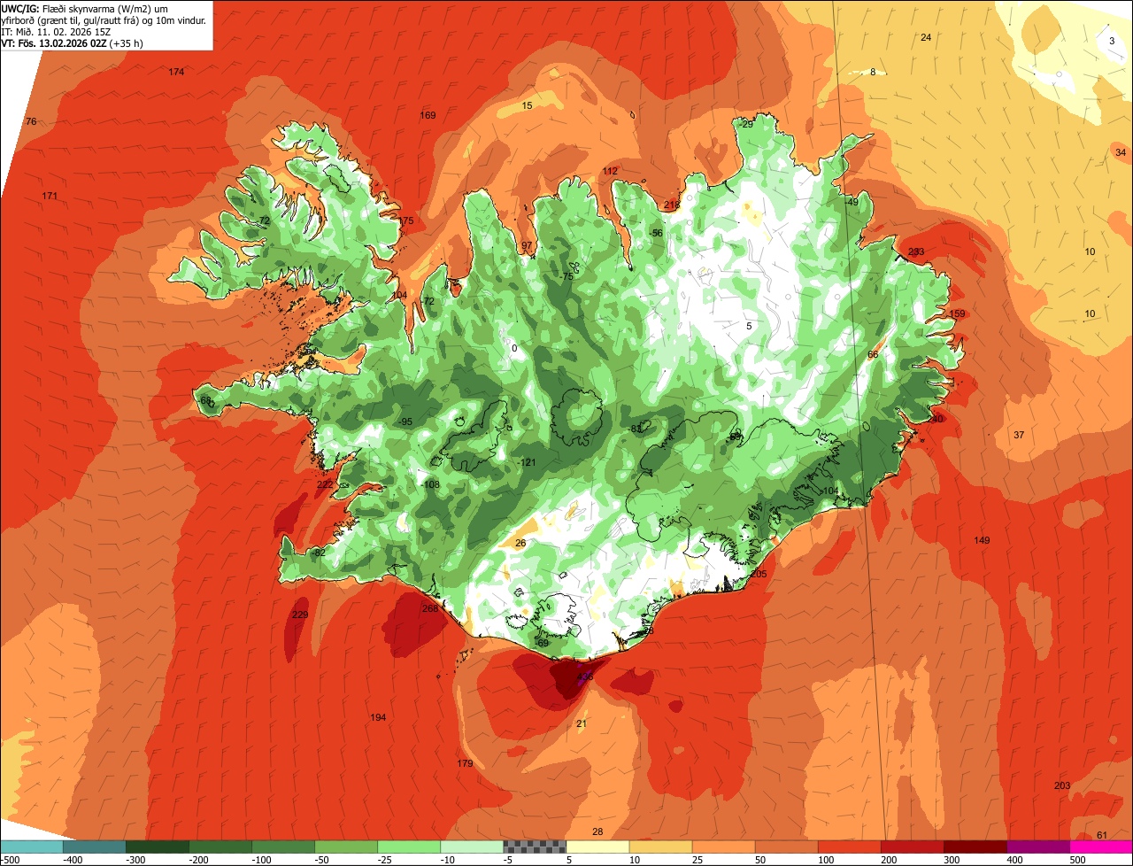Pick the red-orange 100 to 200 legend swatch

coord(848,847)
